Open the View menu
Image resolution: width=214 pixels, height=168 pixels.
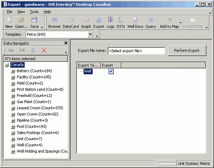(21, 12)
